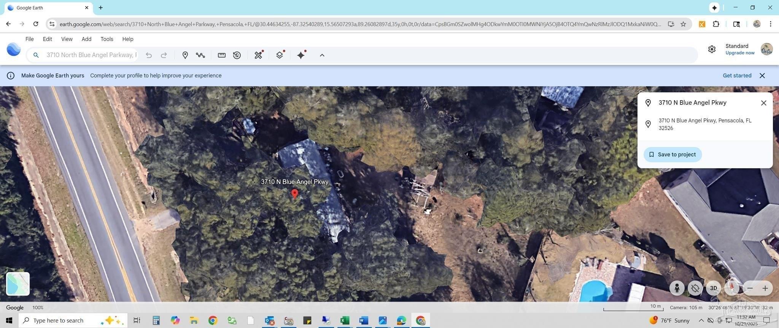This screenshot has width=779, height=328.
Task: Click the Get started link
Action: pos(737,76)
